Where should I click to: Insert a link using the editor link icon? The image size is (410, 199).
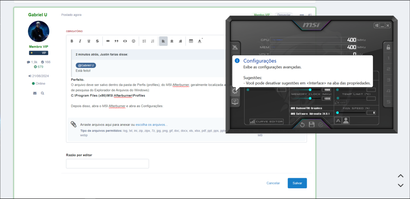point(108,41)
